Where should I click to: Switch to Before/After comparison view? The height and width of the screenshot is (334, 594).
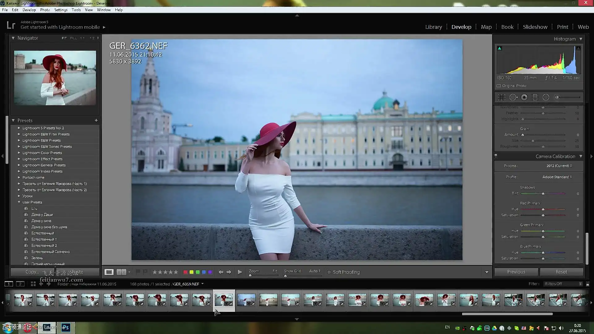click(x=121, y=272)
